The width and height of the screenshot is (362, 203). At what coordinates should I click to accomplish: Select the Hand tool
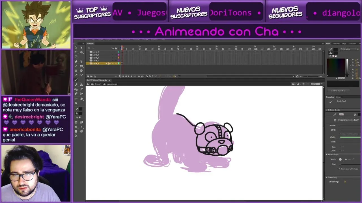[x=81, y=98]
